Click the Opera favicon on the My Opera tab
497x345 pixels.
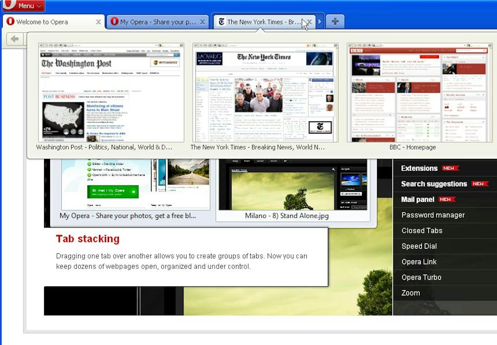(114, 22)
